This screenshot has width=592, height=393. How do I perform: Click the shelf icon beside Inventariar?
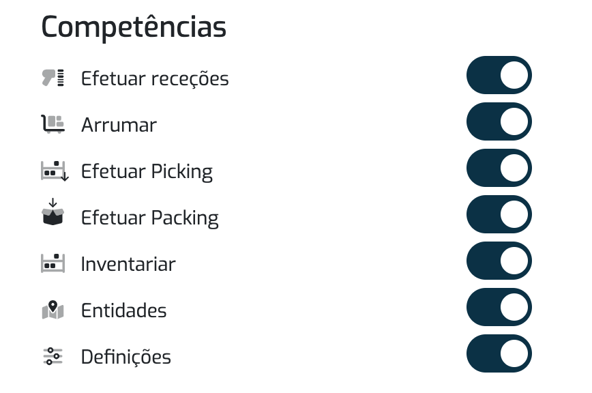point(53,263)
